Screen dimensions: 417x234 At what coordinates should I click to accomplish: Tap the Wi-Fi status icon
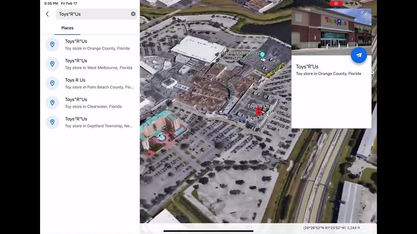coord(352,3)
